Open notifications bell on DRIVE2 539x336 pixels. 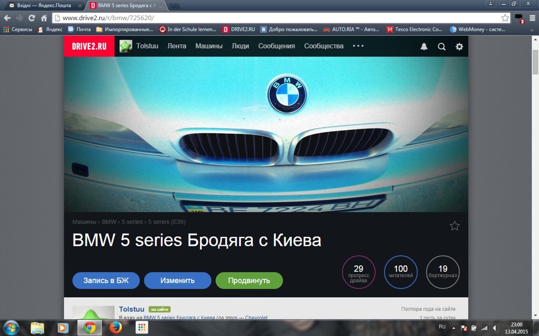pyautogui.click(x=424, y=46)
